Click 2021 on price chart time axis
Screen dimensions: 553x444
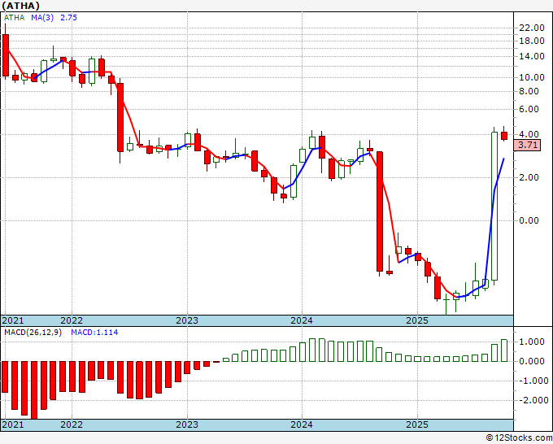(13, 320)
